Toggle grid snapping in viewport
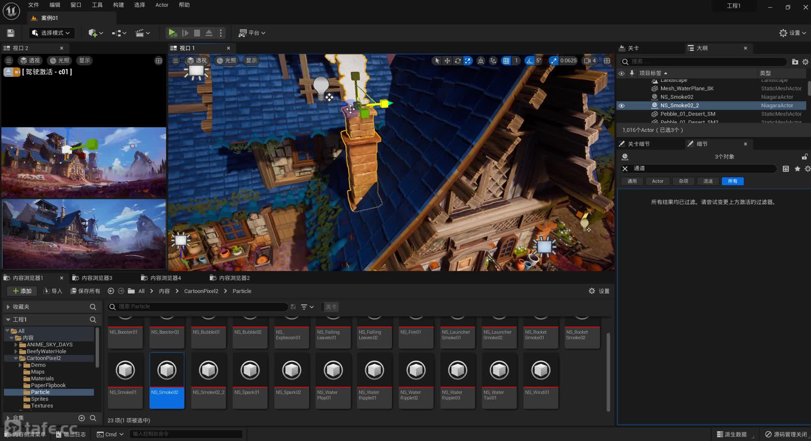811x441 pixels. coord(506,61)
